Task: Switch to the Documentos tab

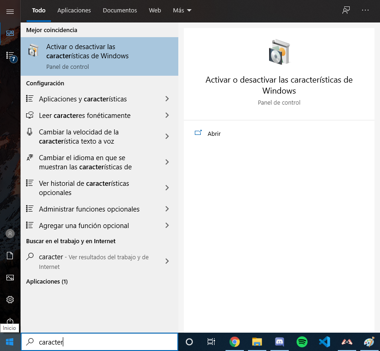Action: click(120, 10)
